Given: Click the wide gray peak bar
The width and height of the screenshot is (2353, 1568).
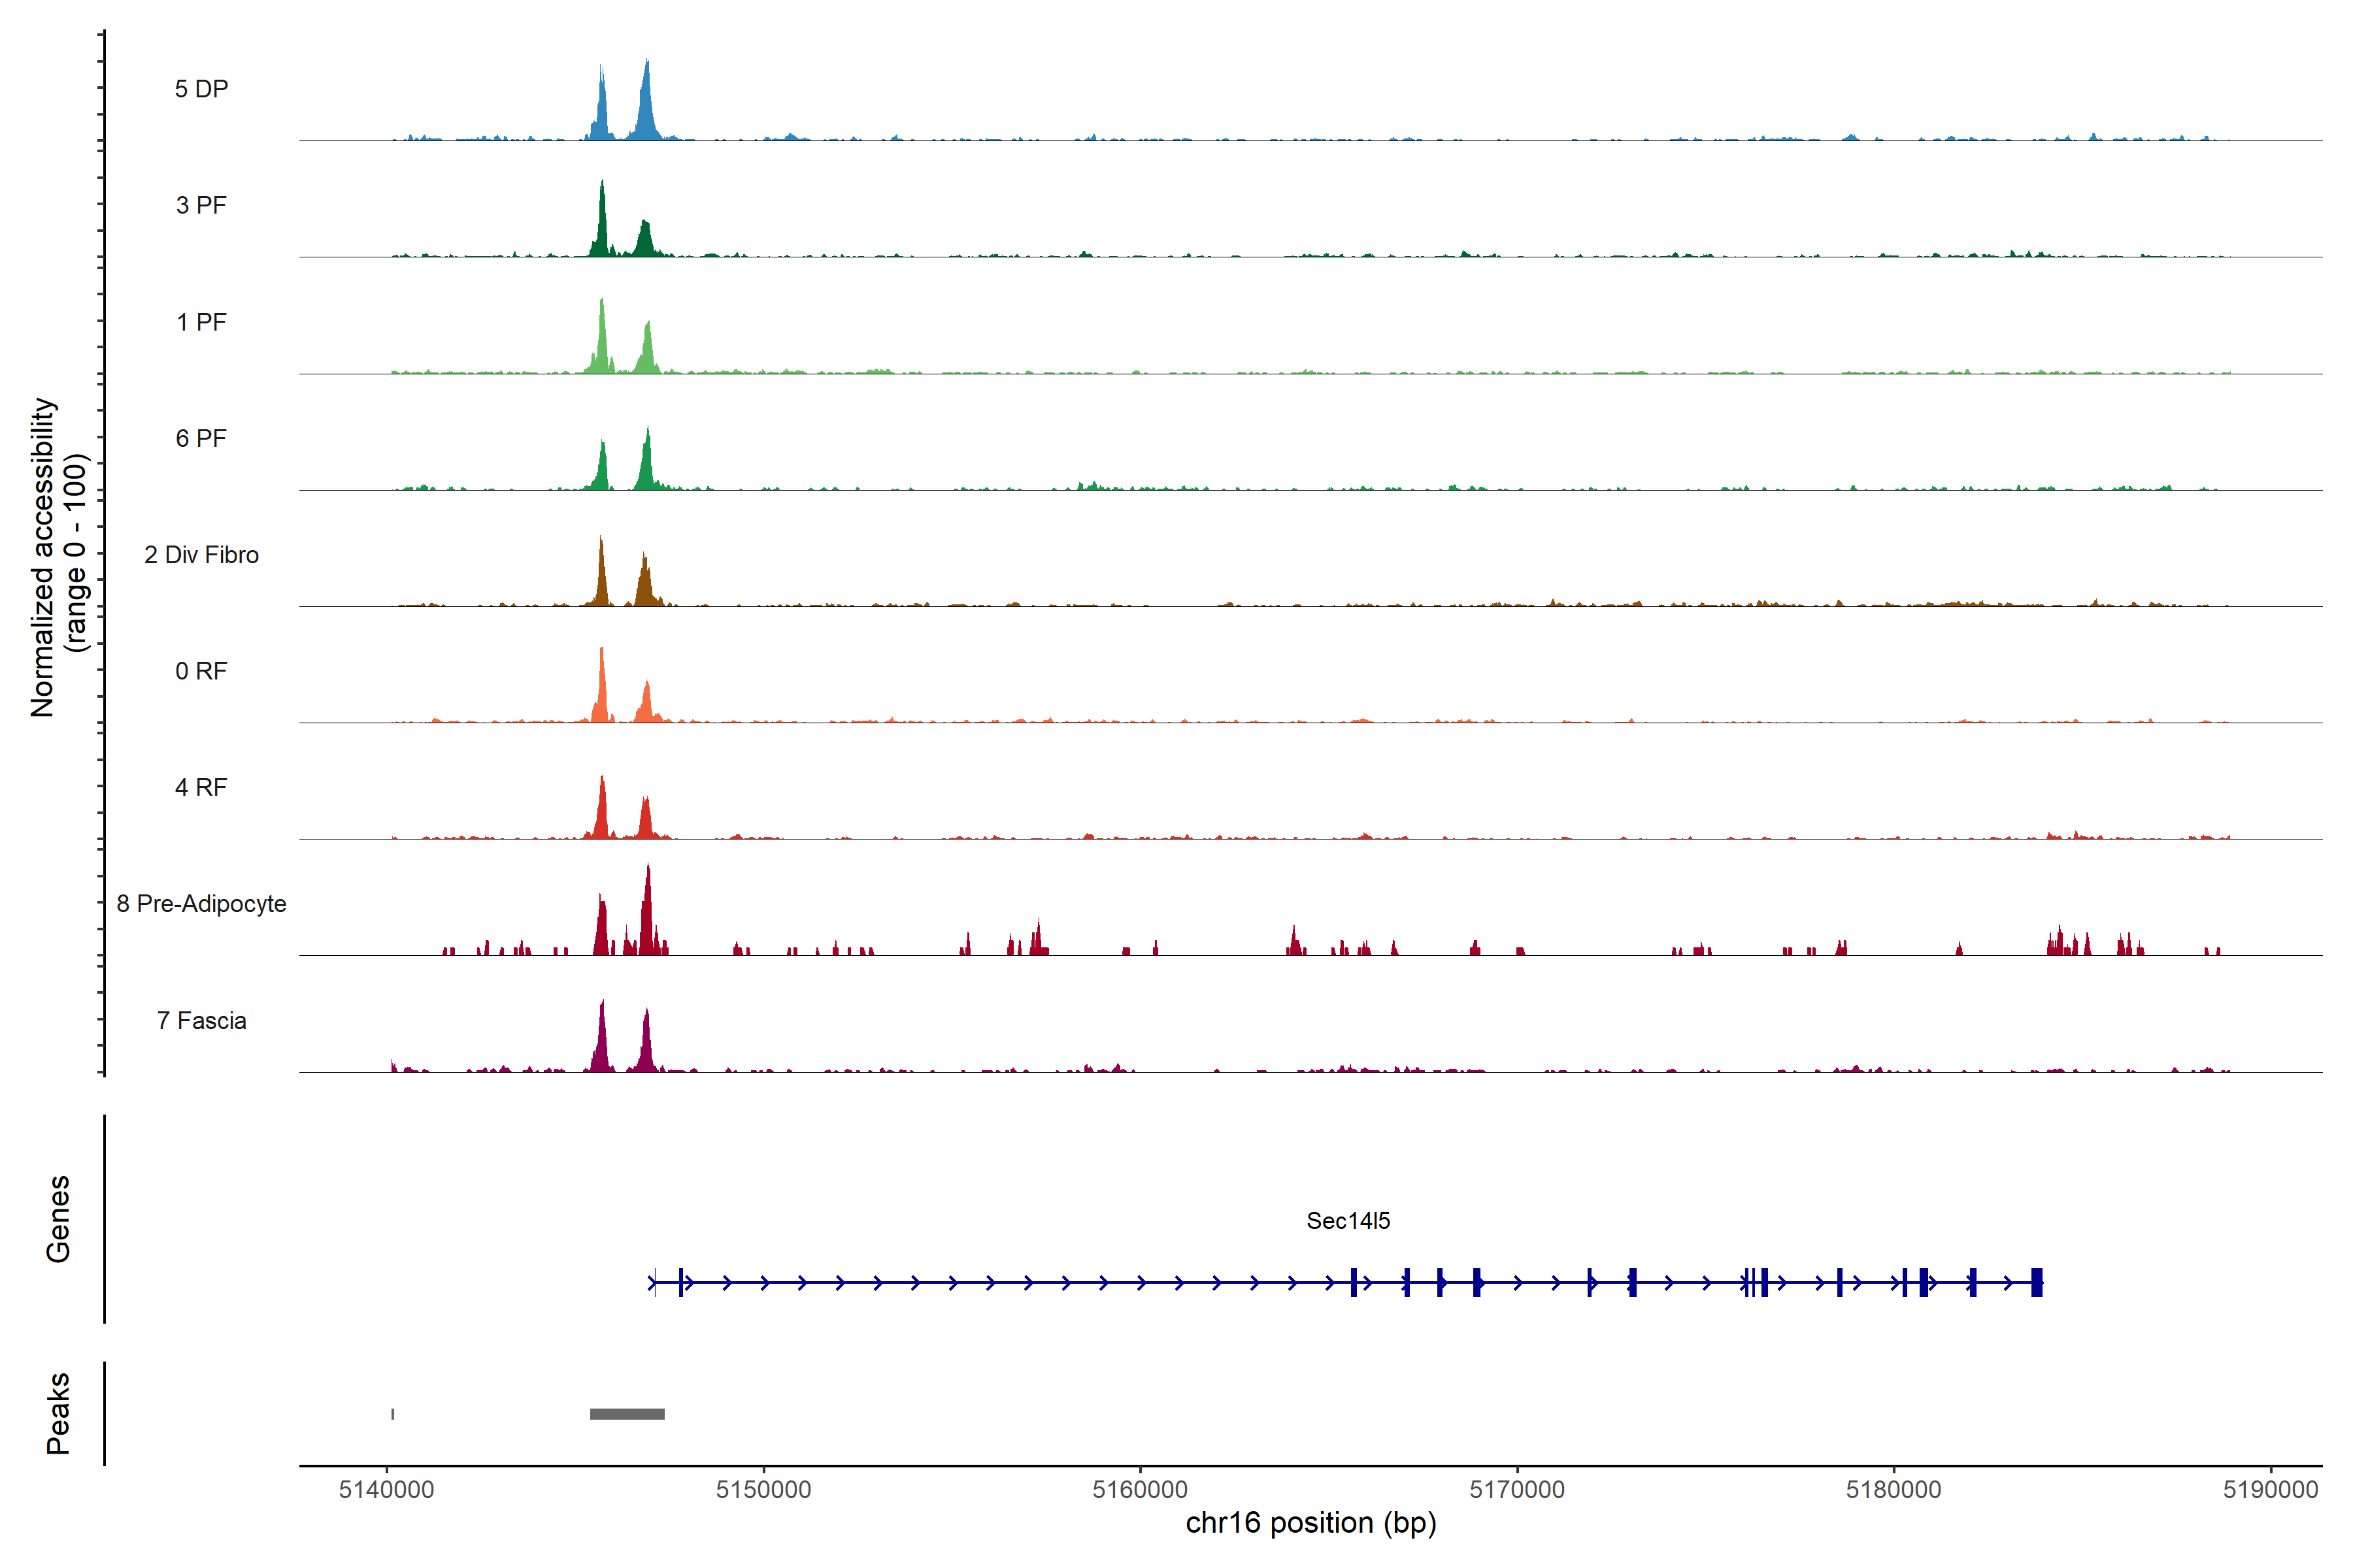Looking at the screenshot, I should coord(626,1414).
